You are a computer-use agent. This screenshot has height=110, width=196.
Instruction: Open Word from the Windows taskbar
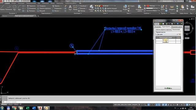tap(34, 108)
